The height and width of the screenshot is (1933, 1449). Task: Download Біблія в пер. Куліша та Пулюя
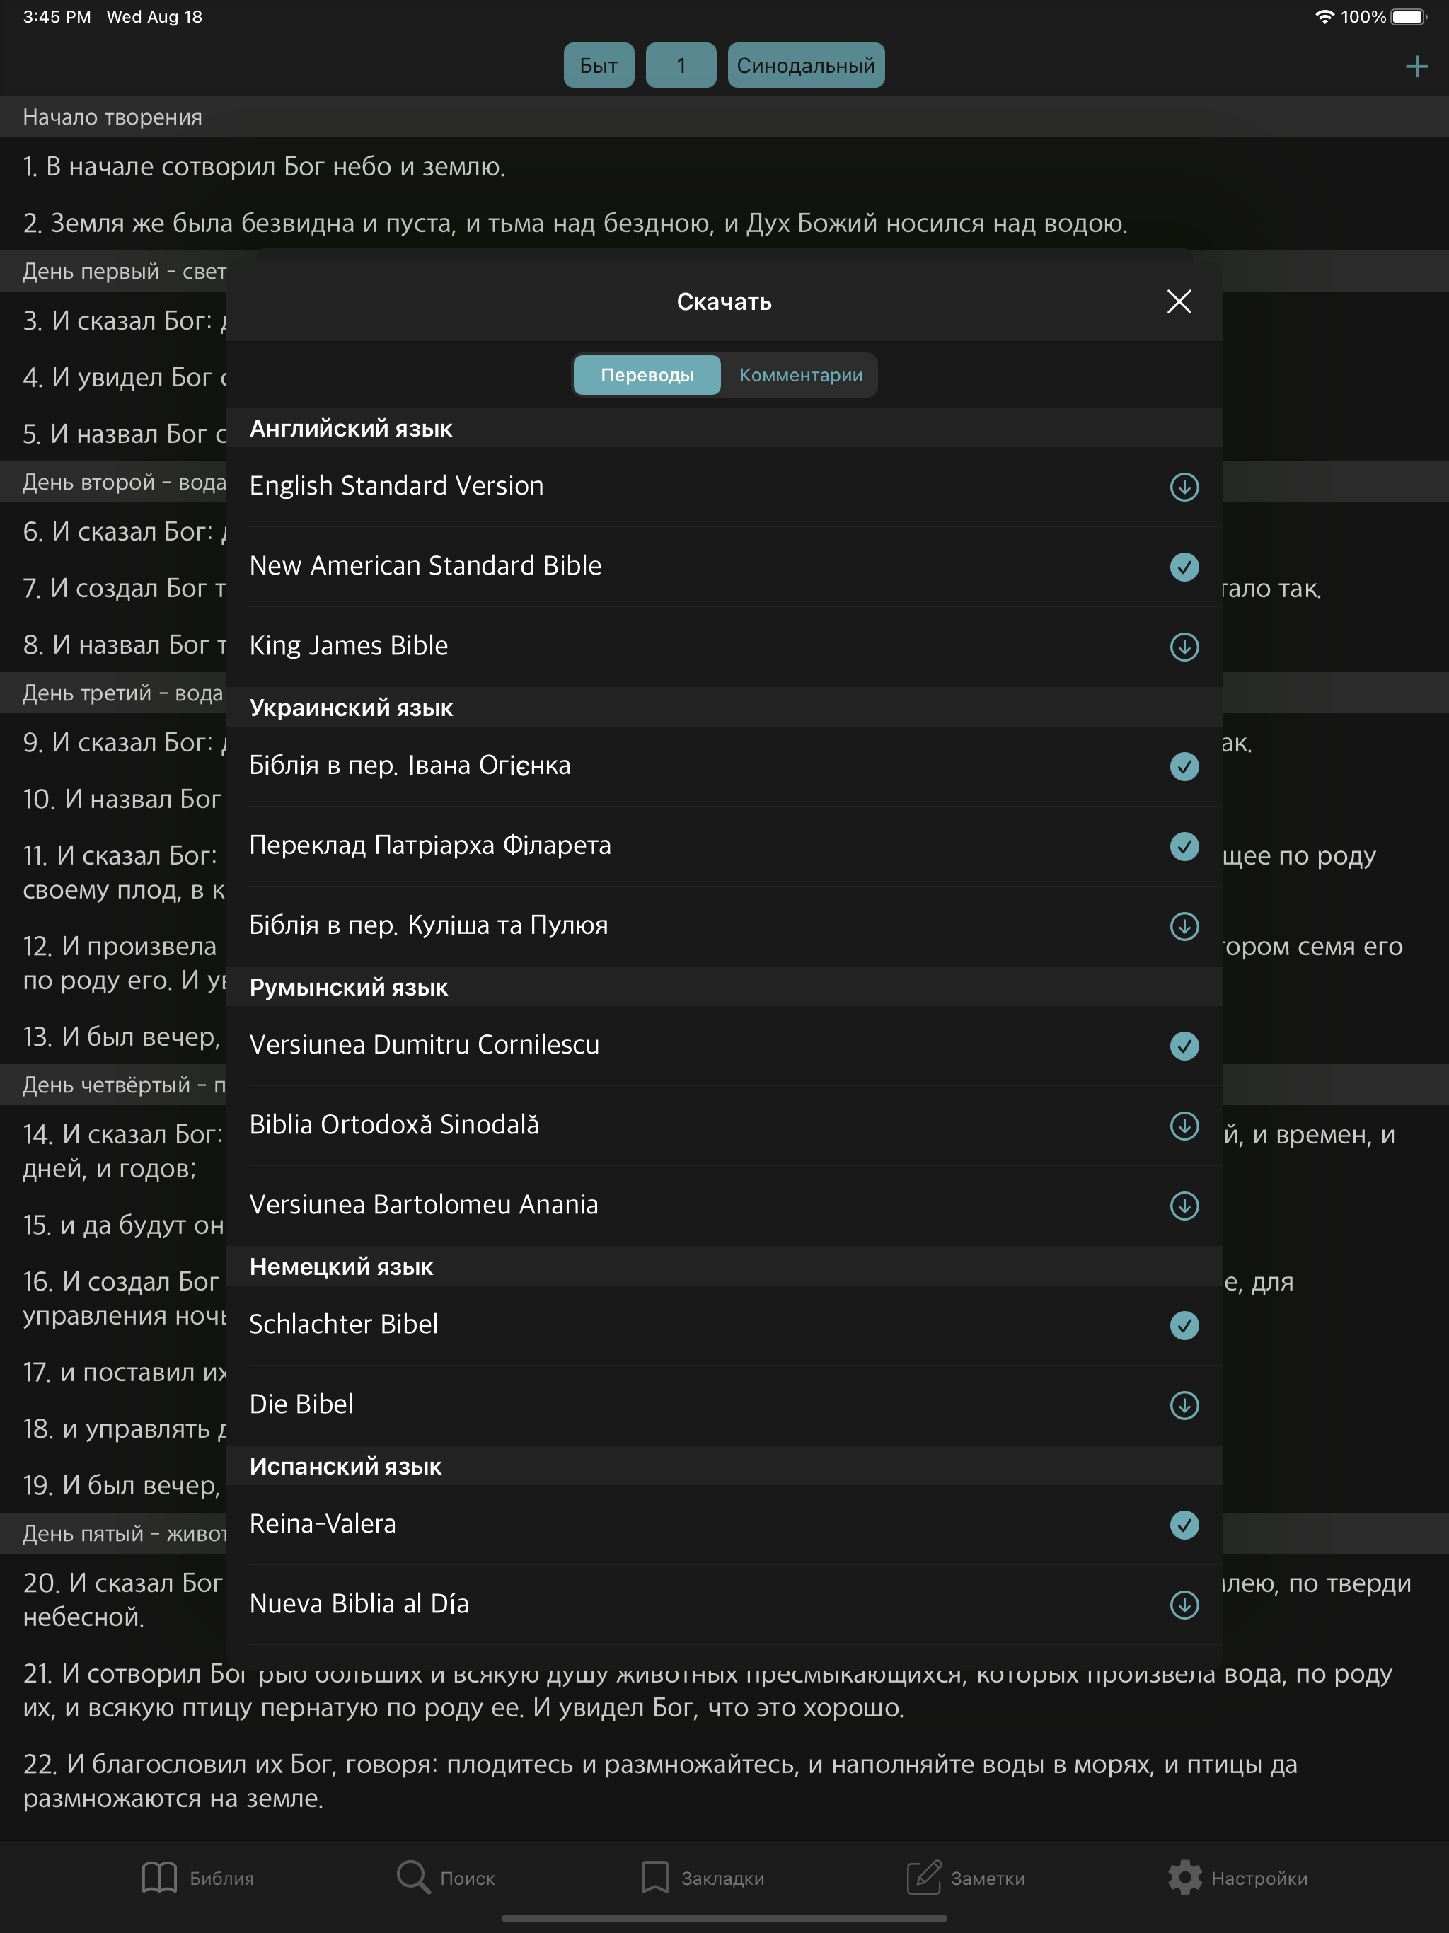(x=1183, y=926)
